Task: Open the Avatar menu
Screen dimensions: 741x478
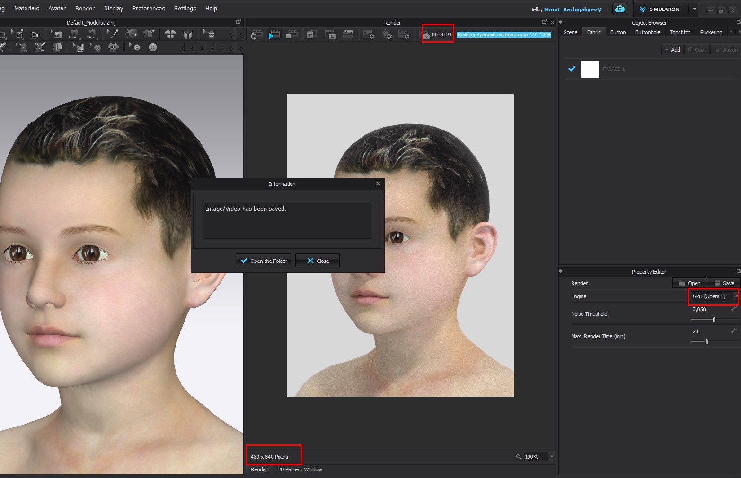Action: (57, 8)
